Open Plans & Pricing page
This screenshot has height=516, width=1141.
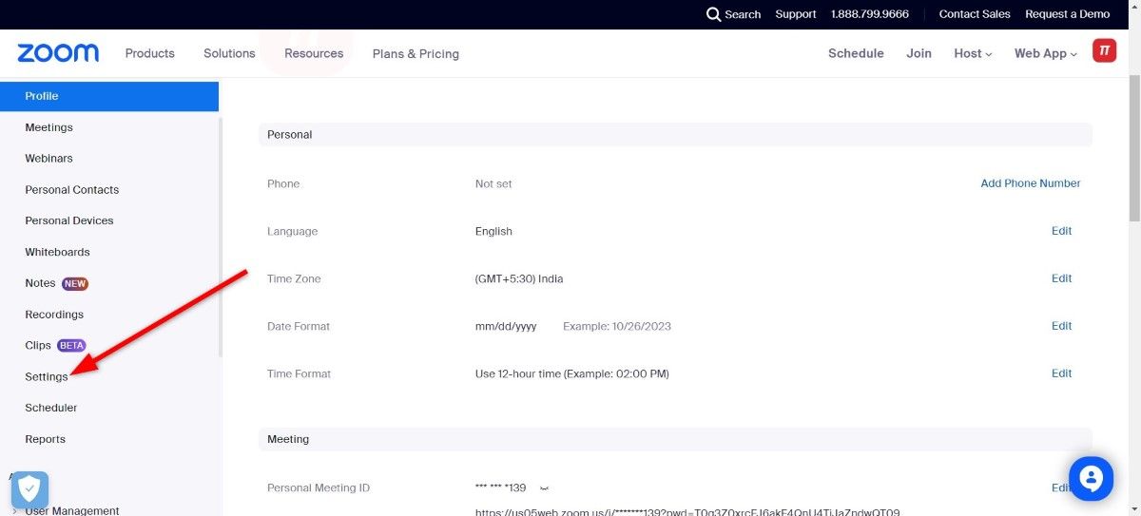[416, 54]
